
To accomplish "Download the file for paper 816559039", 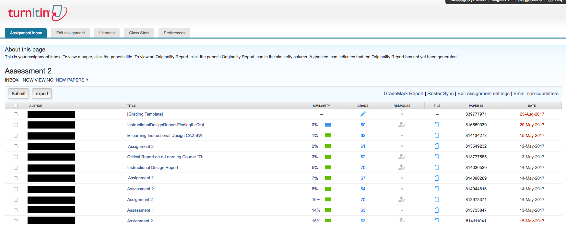I will point(437,125).
